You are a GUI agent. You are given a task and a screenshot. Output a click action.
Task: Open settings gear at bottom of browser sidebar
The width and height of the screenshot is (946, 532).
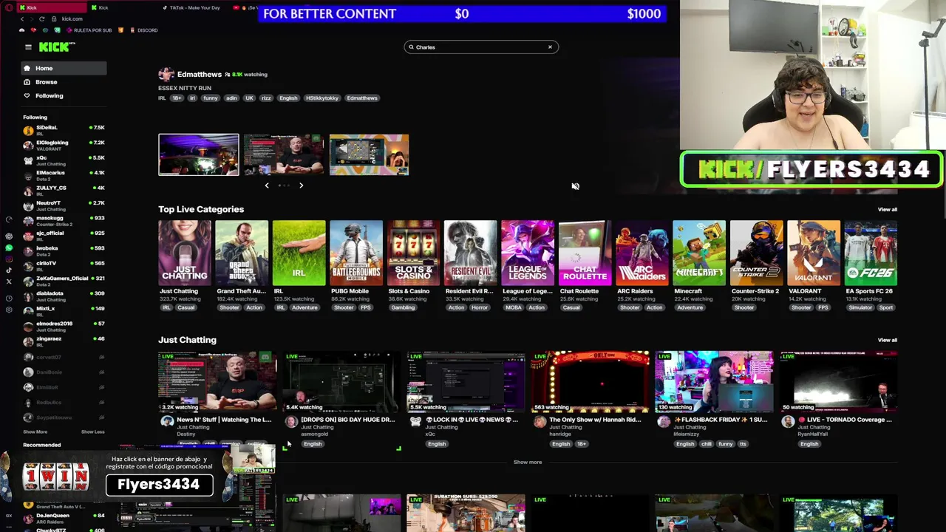[x=9, y=310]
